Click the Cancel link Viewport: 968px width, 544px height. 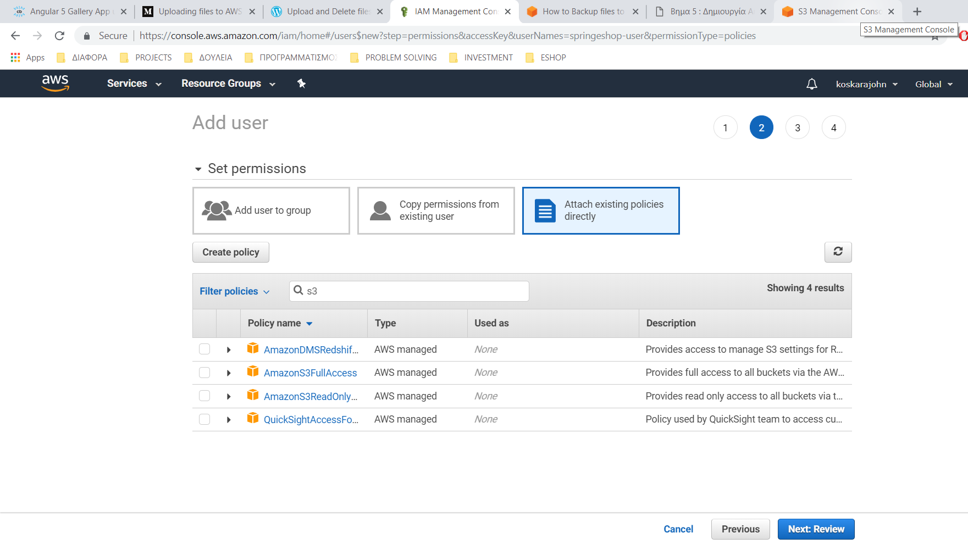tap(678, 529)
